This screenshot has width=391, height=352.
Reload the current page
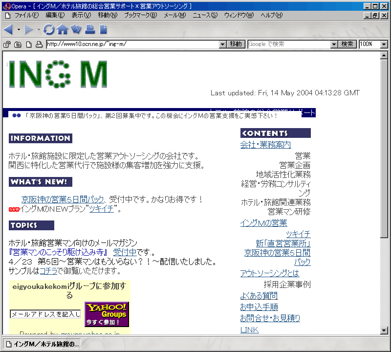[49, 29]
